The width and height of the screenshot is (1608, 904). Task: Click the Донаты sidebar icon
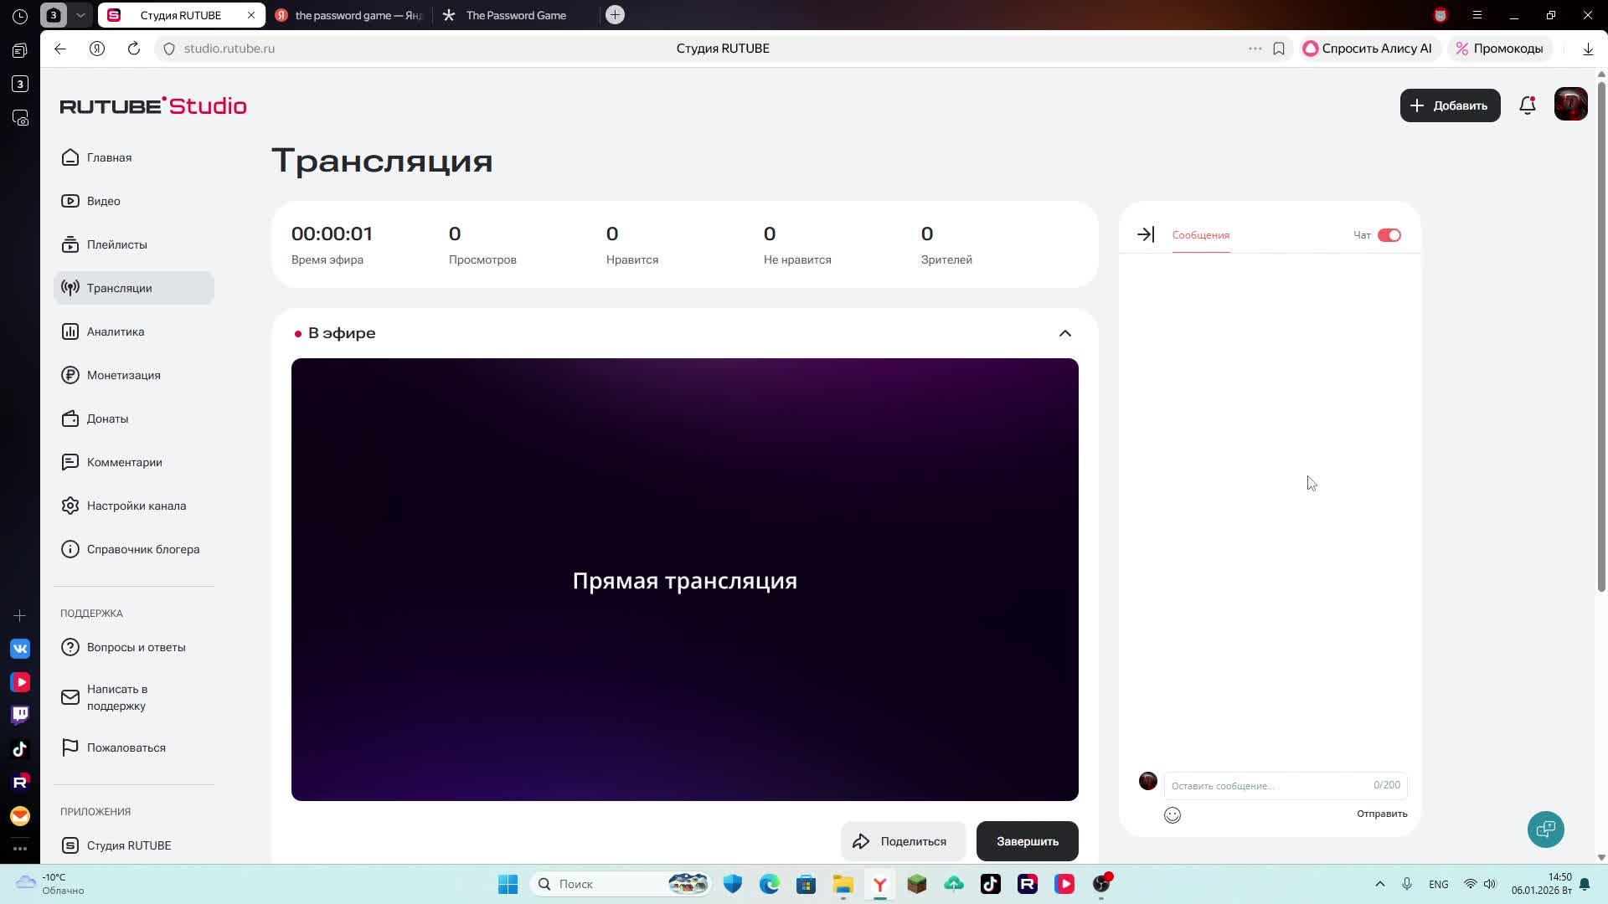pyautogui.click(x=70, y=419)
